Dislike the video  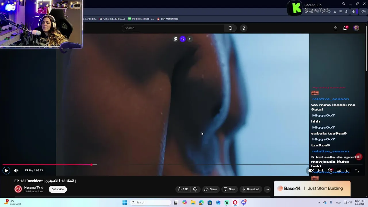point(195,189)
